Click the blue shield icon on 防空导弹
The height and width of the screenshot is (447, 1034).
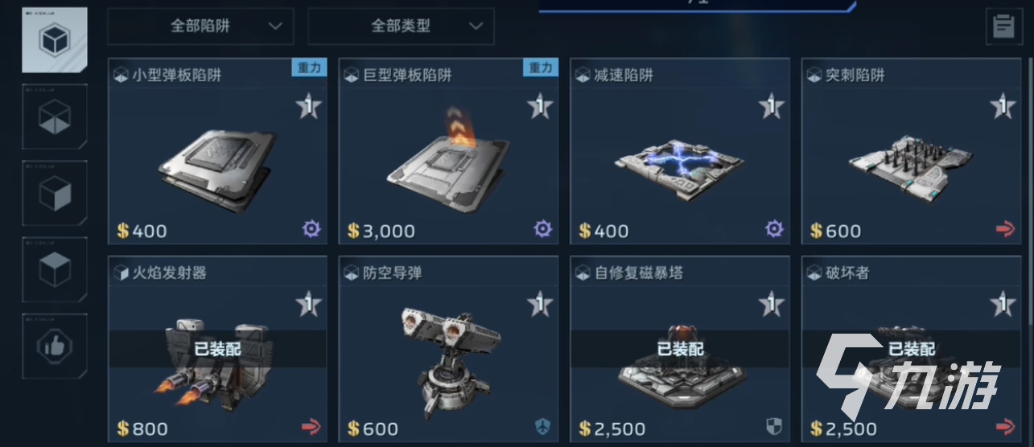[543, 426]
